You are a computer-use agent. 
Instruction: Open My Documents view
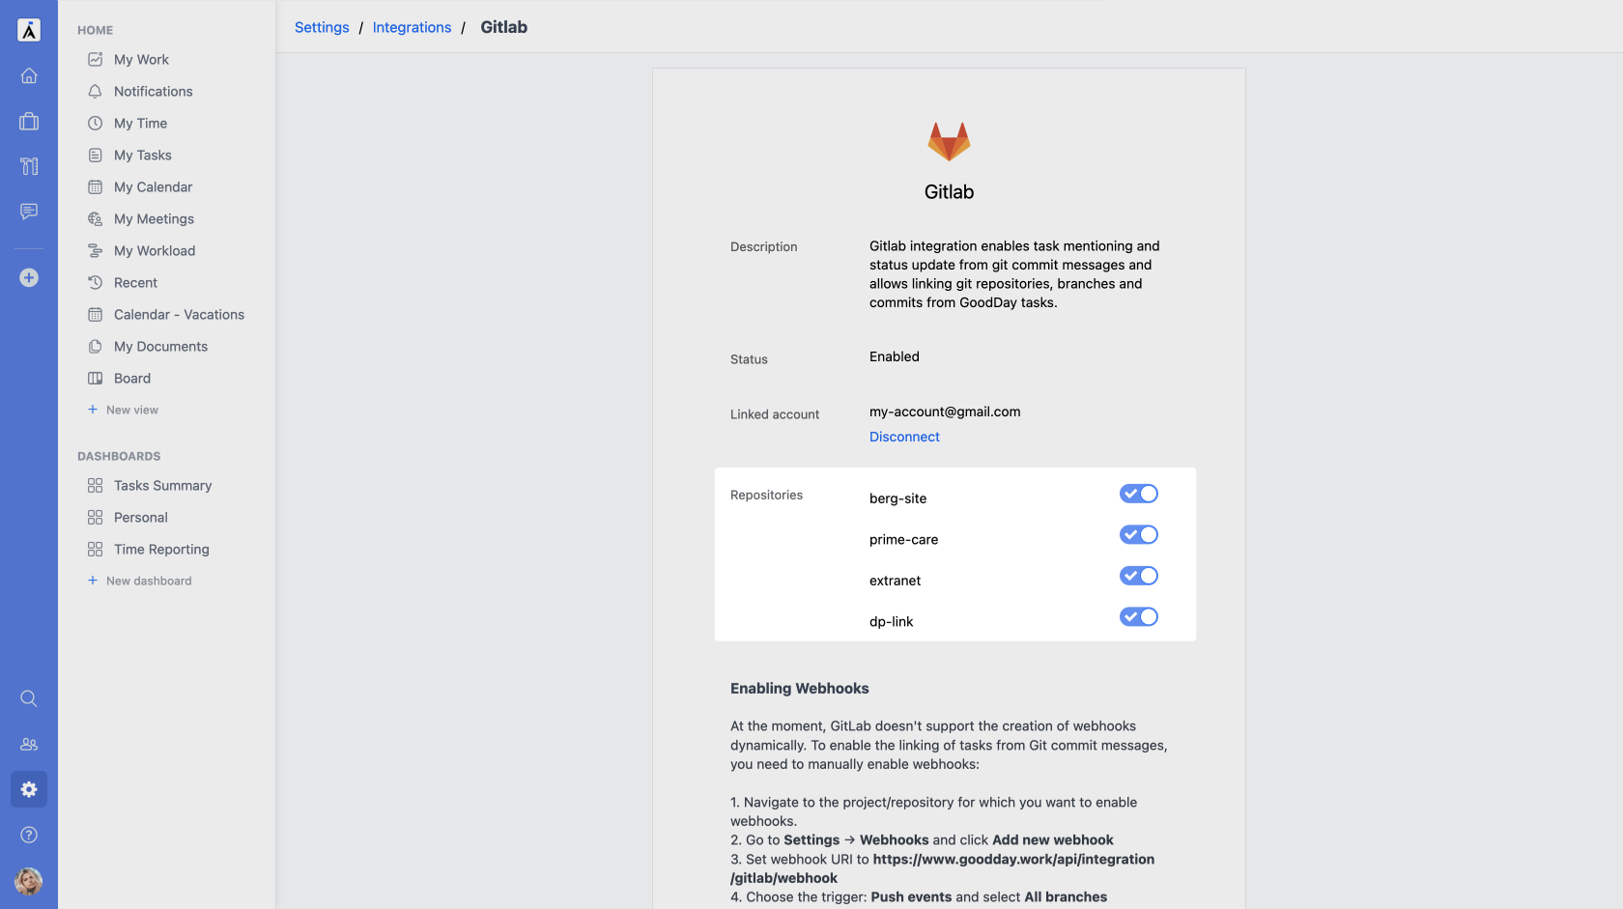click(160, 347)
